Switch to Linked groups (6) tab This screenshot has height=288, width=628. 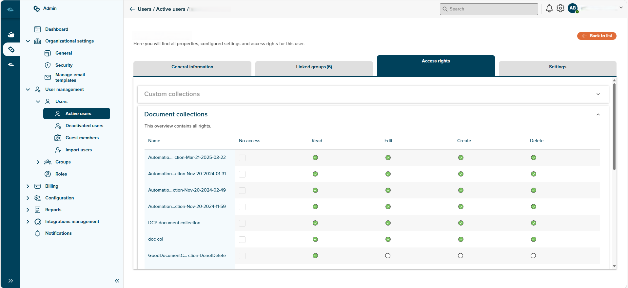pyautogui.click(x=314, y=68)
